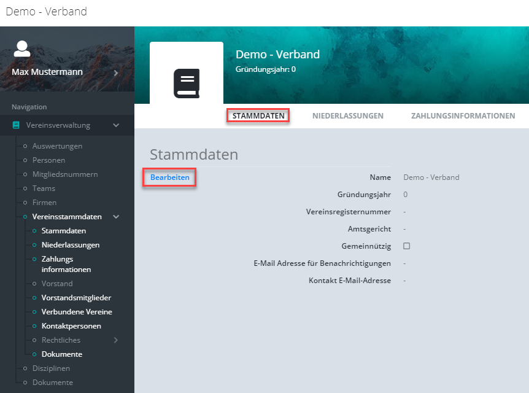
Task: Collapse the Vereinsverwaltung menu chevron
Action: tap(116, 125)
